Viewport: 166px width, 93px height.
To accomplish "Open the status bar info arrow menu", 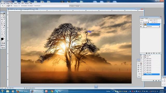I will tap(25, 88).
